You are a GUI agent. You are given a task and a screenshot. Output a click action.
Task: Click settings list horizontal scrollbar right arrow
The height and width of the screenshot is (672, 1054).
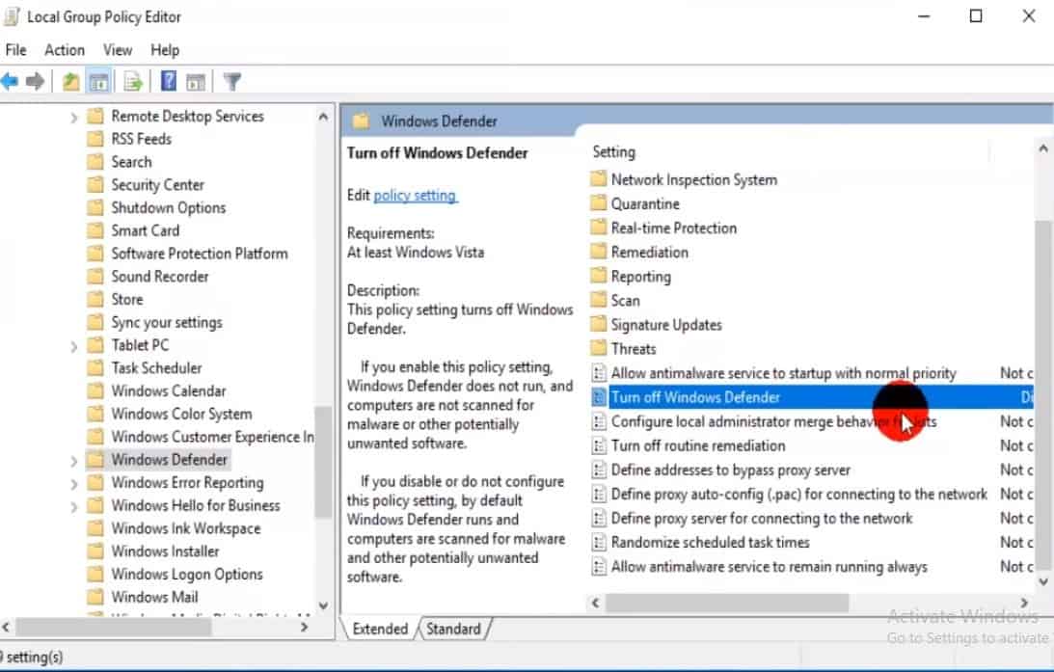click(x=1024, y=603)
